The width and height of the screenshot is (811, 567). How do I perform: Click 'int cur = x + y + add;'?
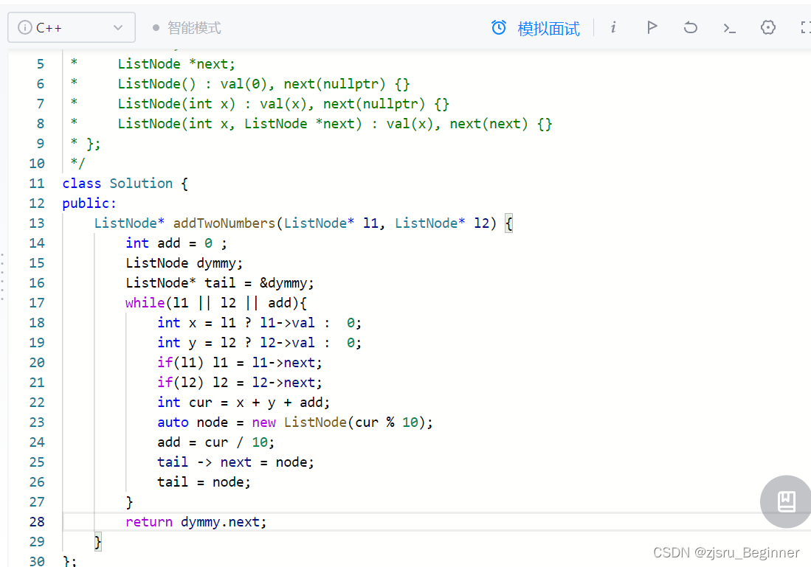coord(243,403)
